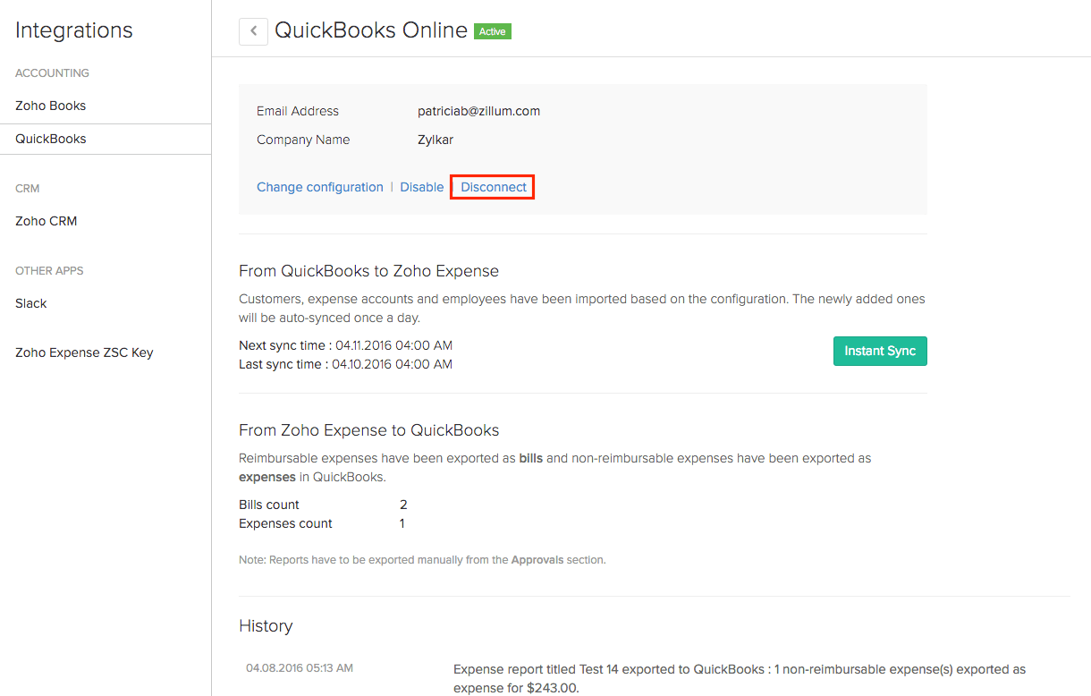Go back using the chevron button
The width and height of the screenshot is (1091, 696).
coord(253,31)
